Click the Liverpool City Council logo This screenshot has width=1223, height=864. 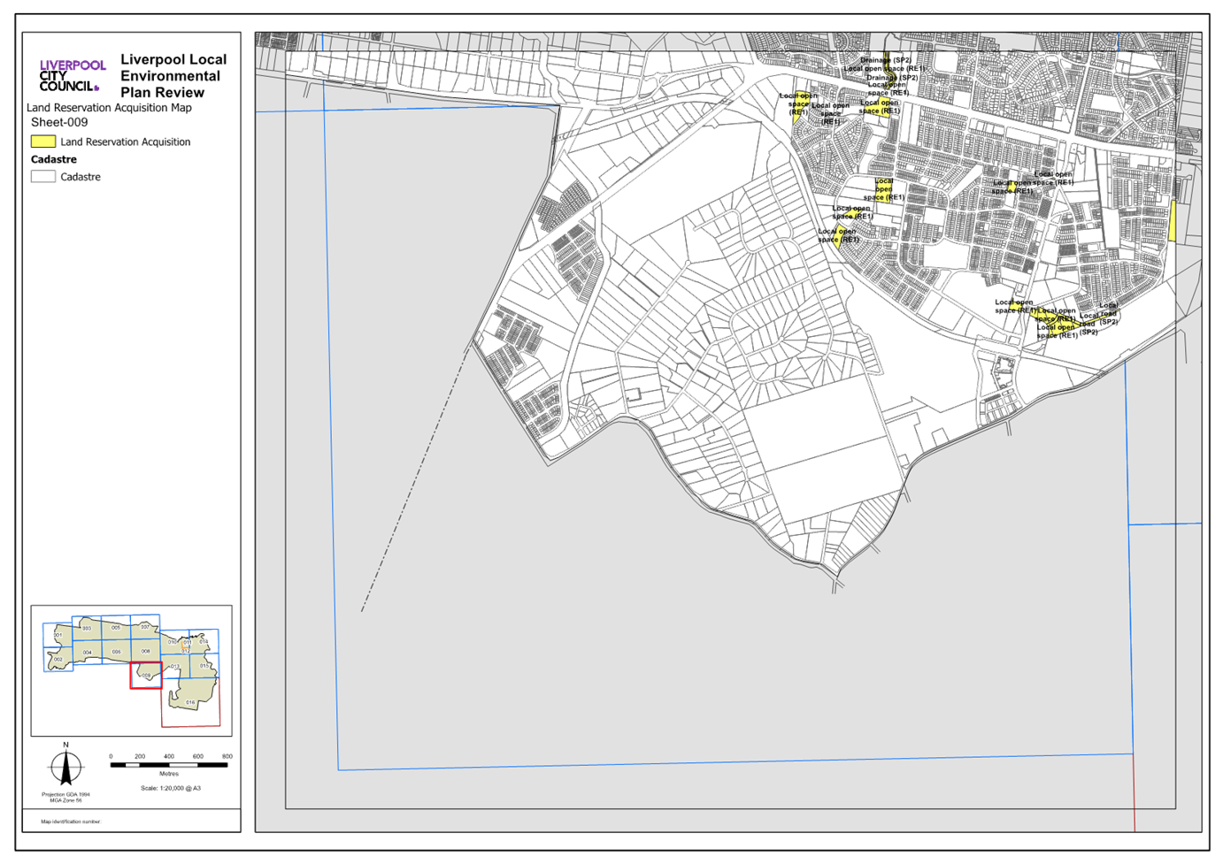73,75
